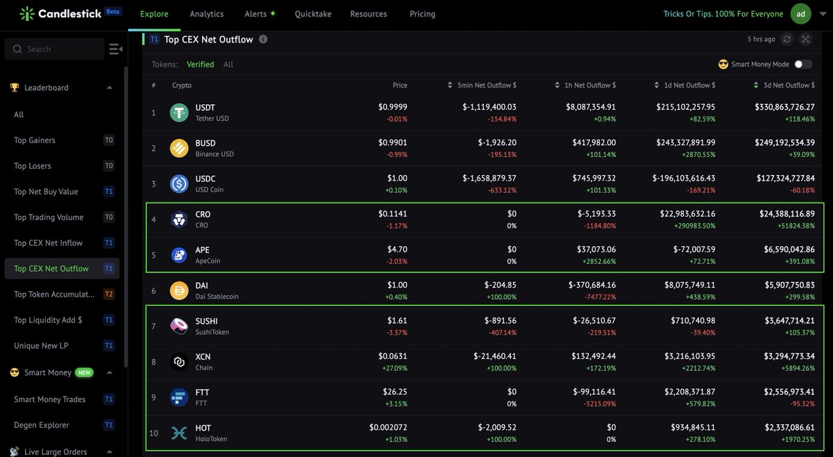The width and height of the screenshot is (833, 457).
Task: Collapse the Leaderboard section
Action: pyautogui.click(x=109, y=88)
